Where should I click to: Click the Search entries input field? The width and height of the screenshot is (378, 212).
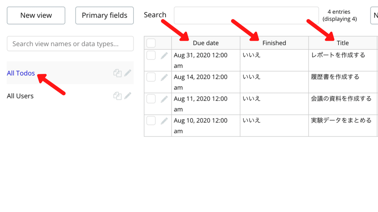(x=246, y=15)
